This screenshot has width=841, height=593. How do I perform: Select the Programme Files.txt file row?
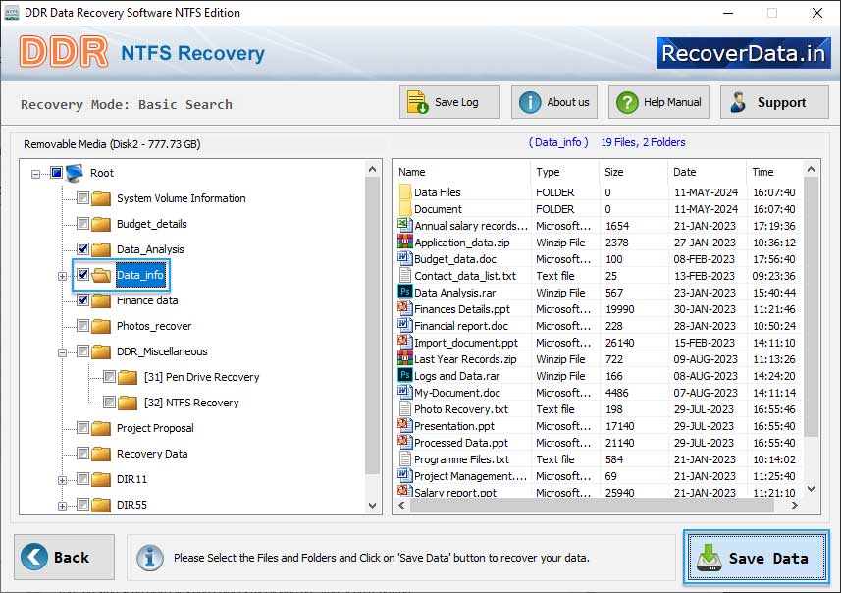click(x=598, y=459)
